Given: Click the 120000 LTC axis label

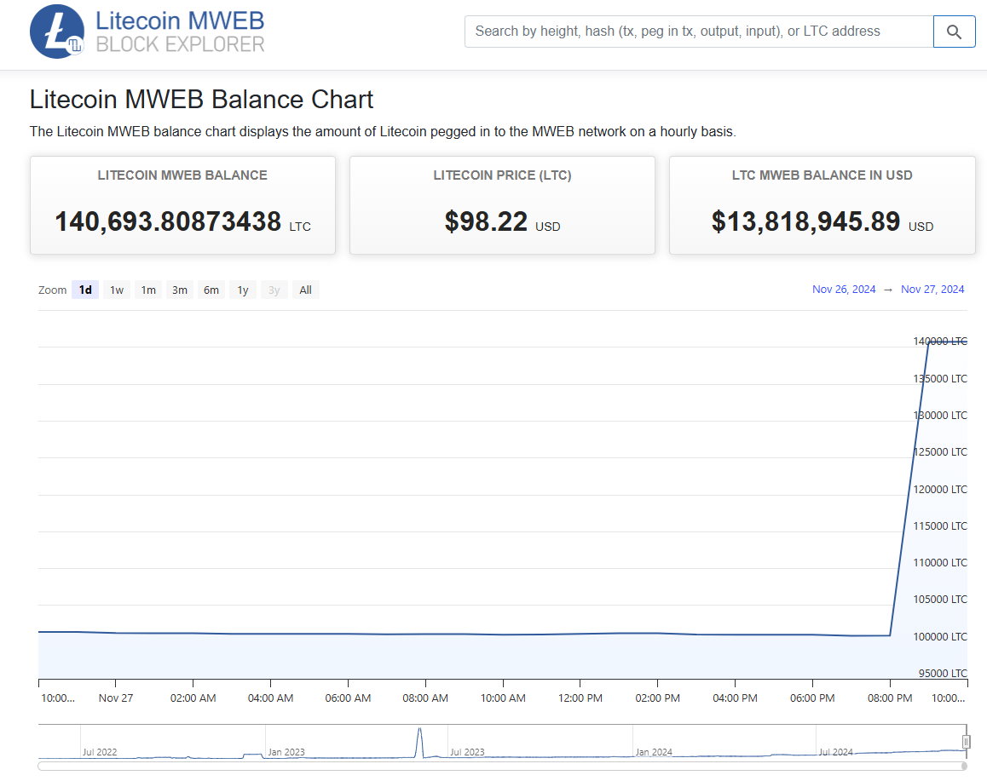Looking at the screenshot, I should pos(940,489).
